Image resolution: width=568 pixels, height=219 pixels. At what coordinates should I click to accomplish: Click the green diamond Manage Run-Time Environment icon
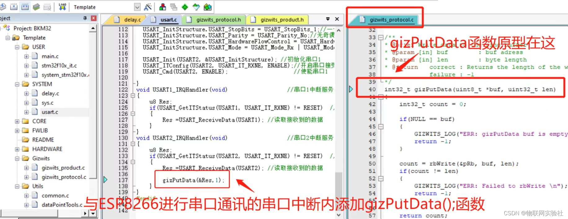pyautogui.click(x=185, y=7)
